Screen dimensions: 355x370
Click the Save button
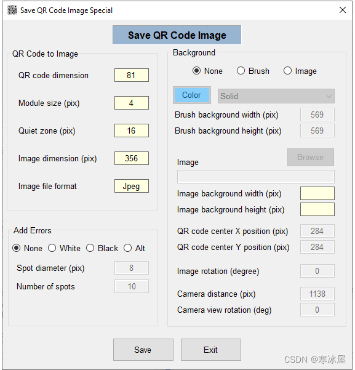tap(143, 350)
